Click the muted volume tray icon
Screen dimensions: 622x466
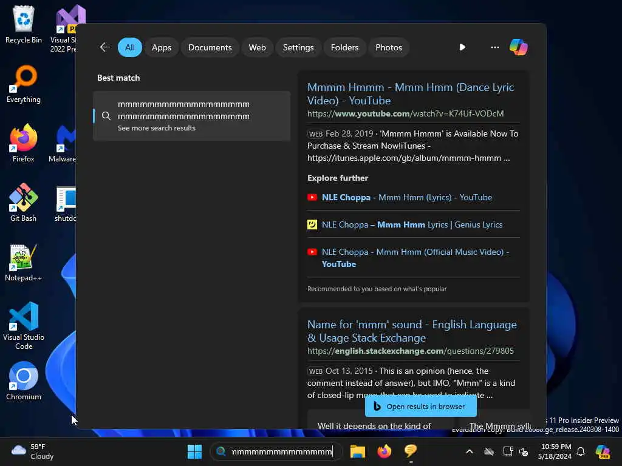[x=524, y=451]
